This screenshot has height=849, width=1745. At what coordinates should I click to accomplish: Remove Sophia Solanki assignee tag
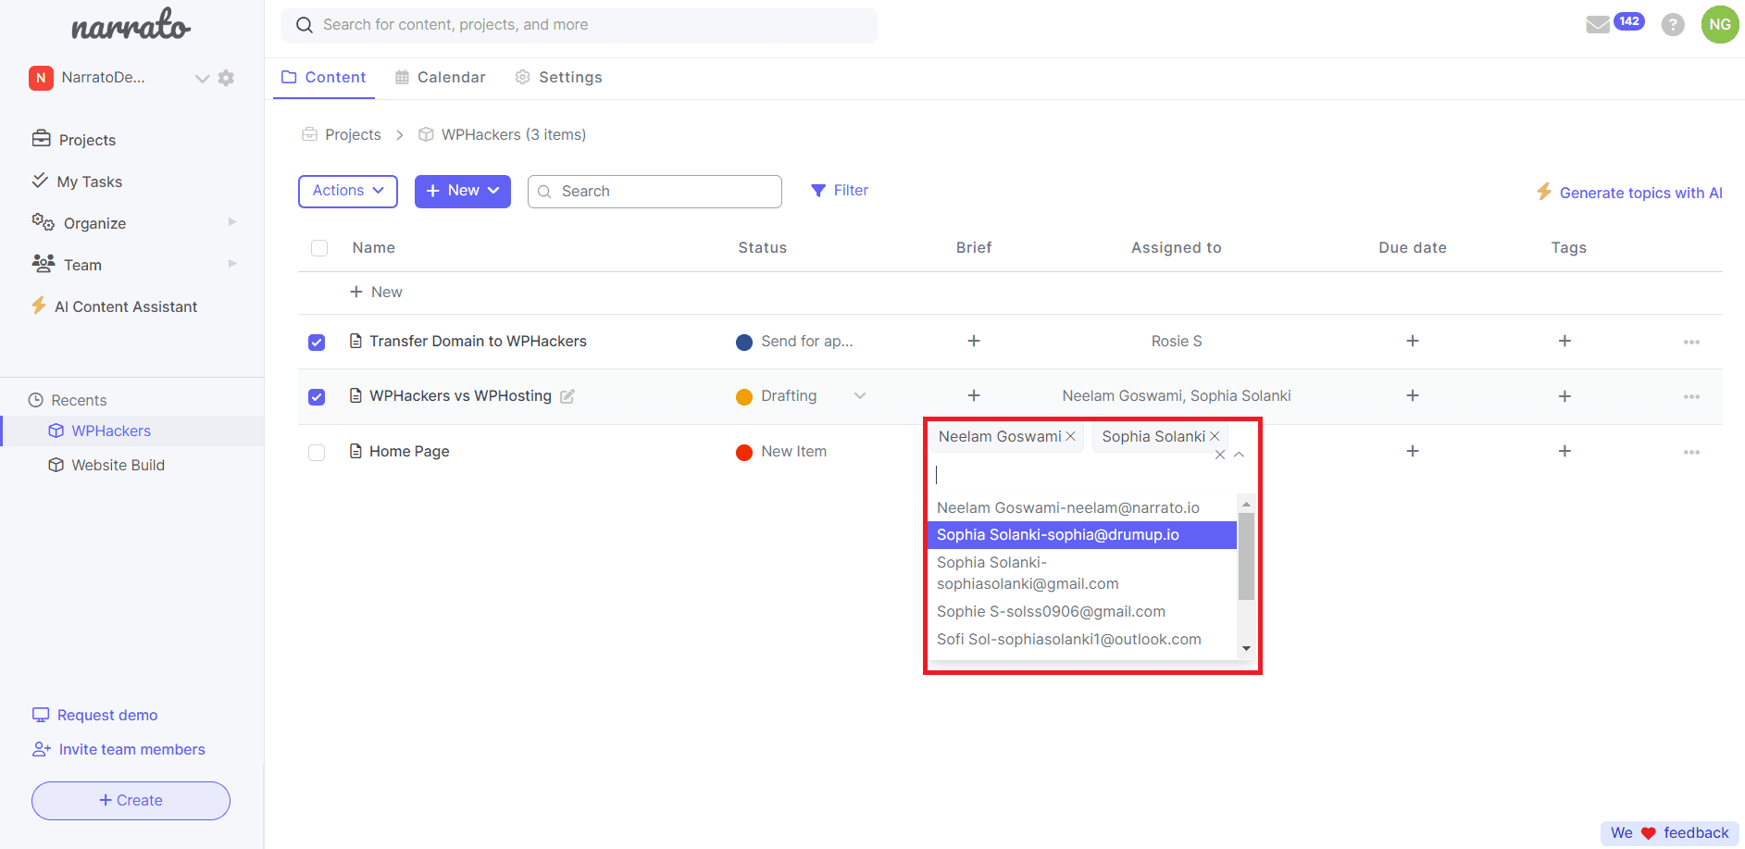pos(1215,436)
